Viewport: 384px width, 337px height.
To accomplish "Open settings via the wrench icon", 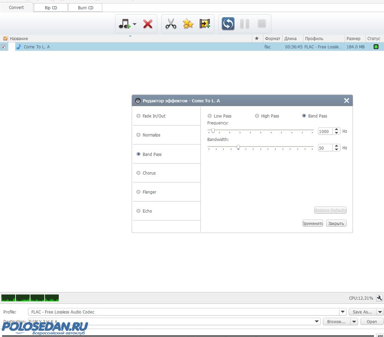I will (379, 298).
